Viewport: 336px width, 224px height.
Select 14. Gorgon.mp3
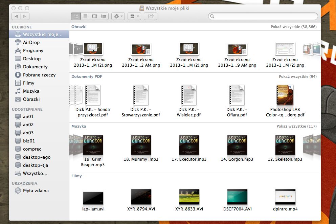point(237,148)
